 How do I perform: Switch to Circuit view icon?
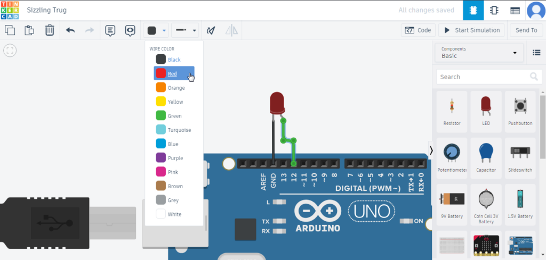[x=473, y=11]
